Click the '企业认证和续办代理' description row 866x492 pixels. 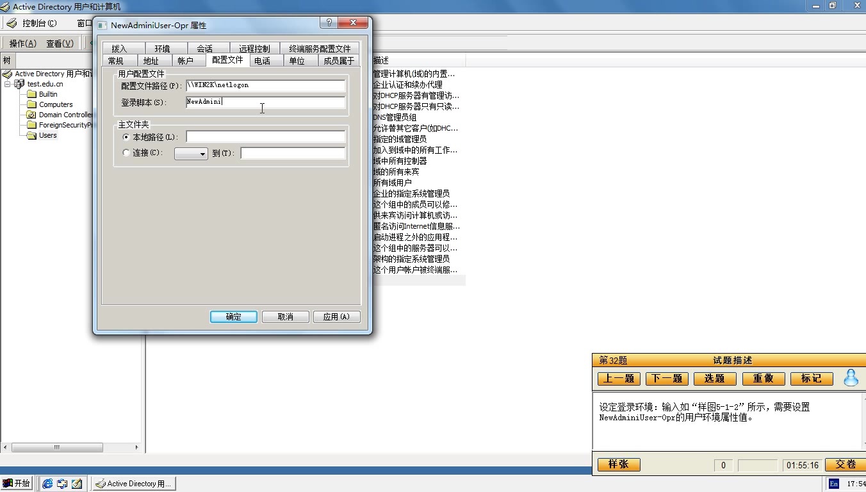407,85
